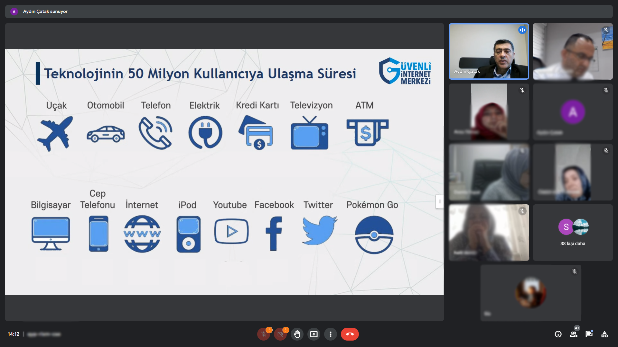Open the activities panel icon

click(604, 334)
